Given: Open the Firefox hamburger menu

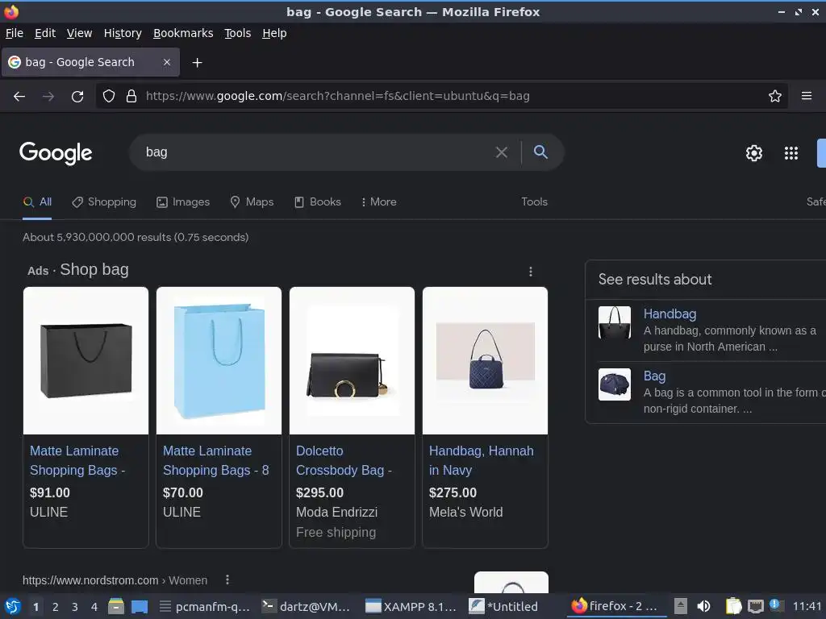Looking at the screenshot, I should (x=806, y=96).
